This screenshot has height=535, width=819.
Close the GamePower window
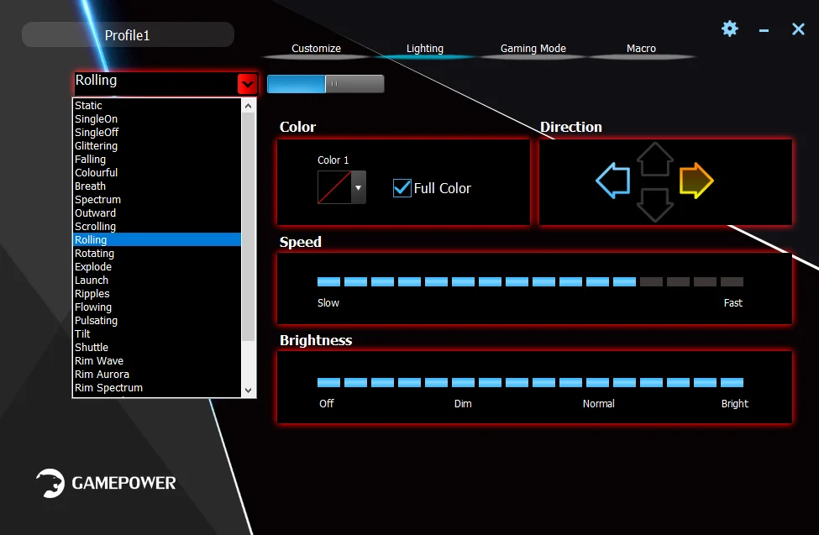[798, 29]
